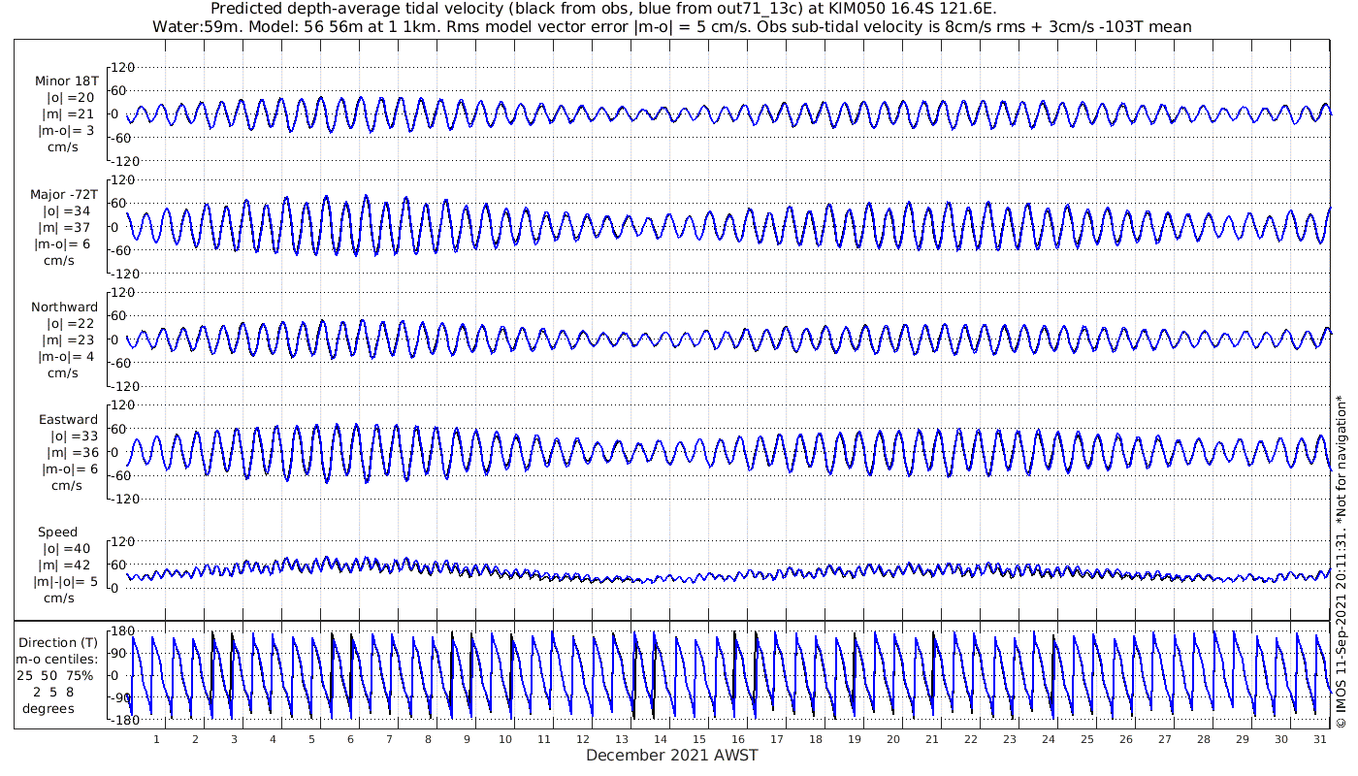Click day tick '25' on the date axis
The height and width of the screenshot is (776, 1358).
pyautogui.click(x=1086, y=739)
